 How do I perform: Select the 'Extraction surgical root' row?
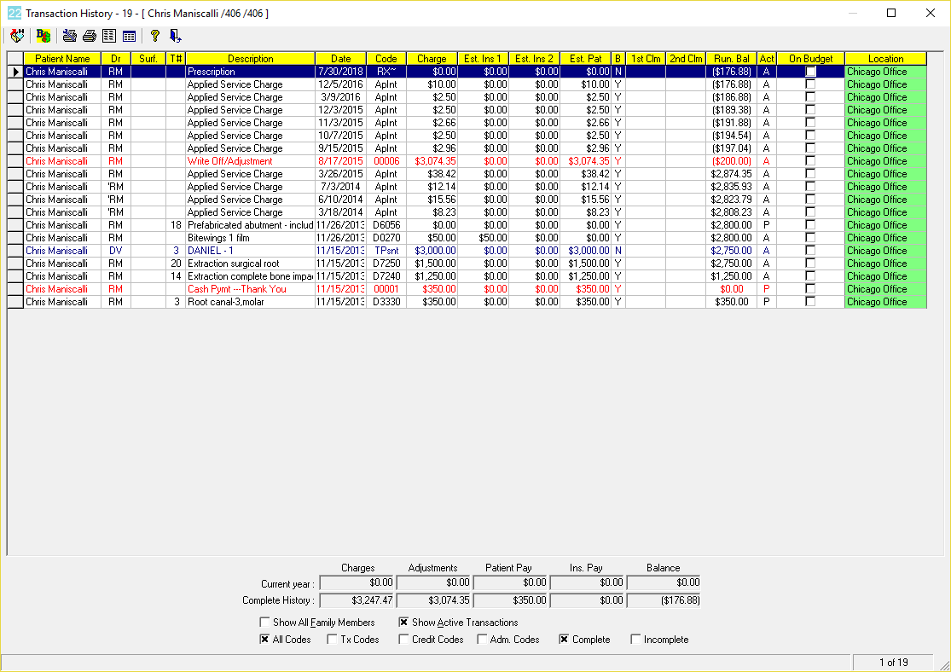click(x=467, y=264)
